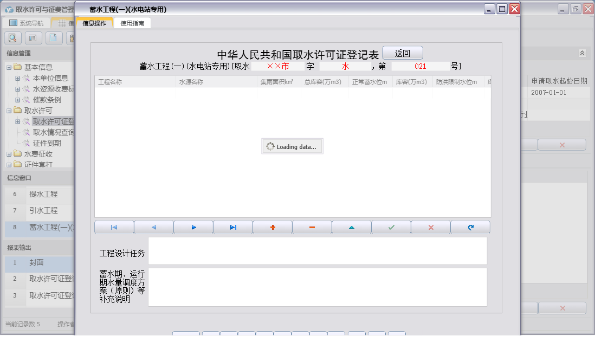Click the 021 number field
The image size is (595, 355).
(420, 66)
